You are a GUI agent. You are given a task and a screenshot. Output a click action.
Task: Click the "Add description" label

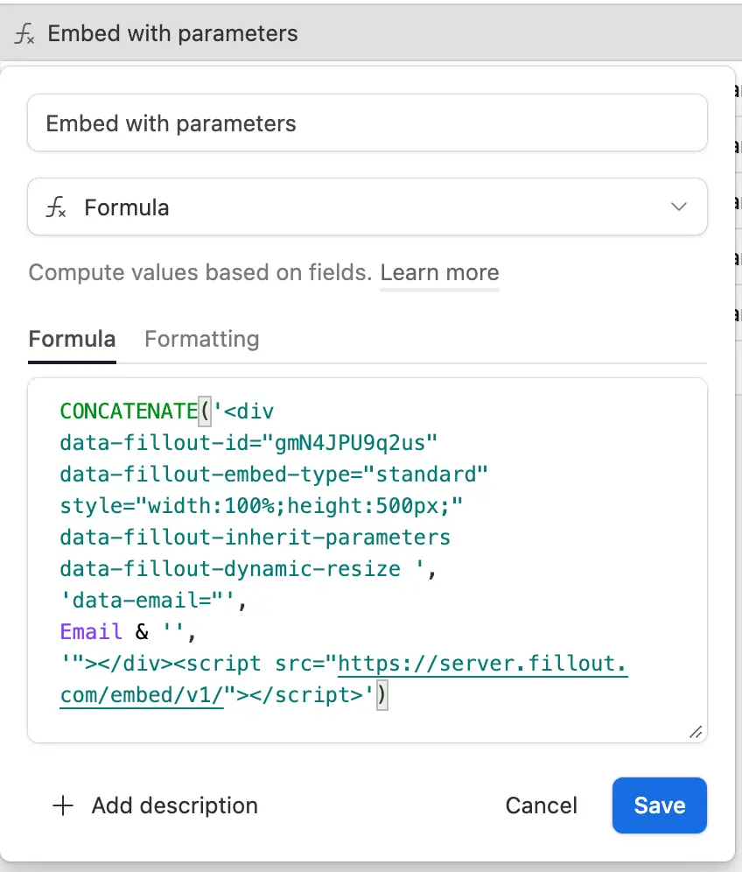(174, 805)
